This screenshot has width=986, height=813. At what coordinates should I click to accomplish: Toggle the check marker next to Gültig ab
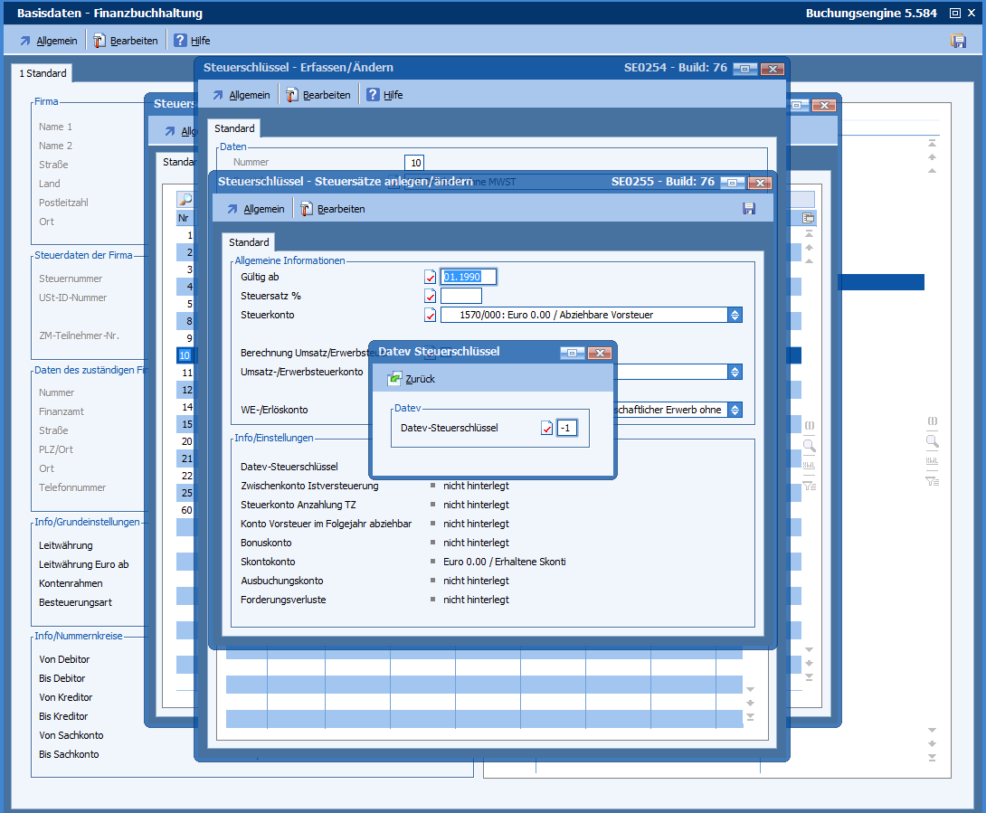431,277
